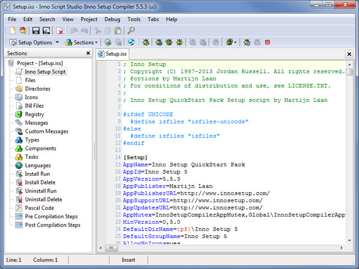The width and height of the screenshot is (359, 269).
Task: Select the Messages section
Action: pos(36,123)
